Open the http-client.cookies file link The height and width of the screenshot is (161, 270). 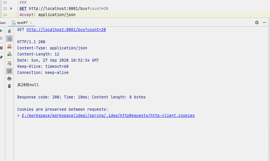click(108, 115)
